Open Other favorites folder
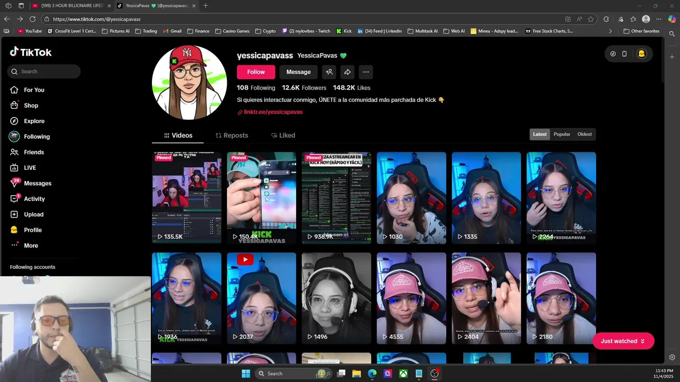Image resolution: width=680 pixels, height=382 pixels. (641, 31)
